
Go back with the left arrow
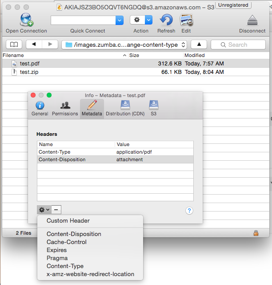coord(34,45)
